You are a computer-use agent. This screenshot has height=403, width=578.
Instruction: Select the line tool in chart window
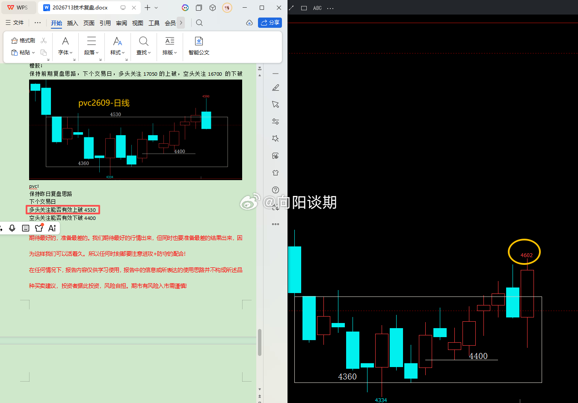(x=291, y=8)
